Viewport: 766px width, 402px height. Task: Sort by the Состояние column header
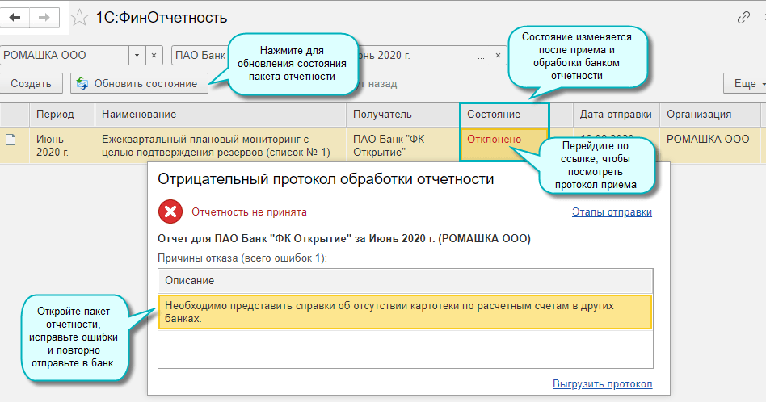tap(504, 114)
